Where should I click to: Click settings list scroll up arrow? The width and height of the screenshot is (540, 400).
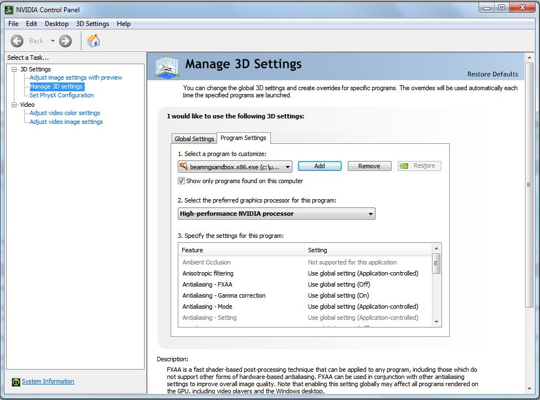point(436,248)
